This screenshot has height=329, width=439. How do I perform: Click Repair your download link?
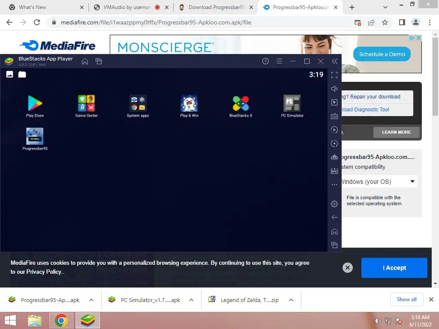click(x=375, y=96)
